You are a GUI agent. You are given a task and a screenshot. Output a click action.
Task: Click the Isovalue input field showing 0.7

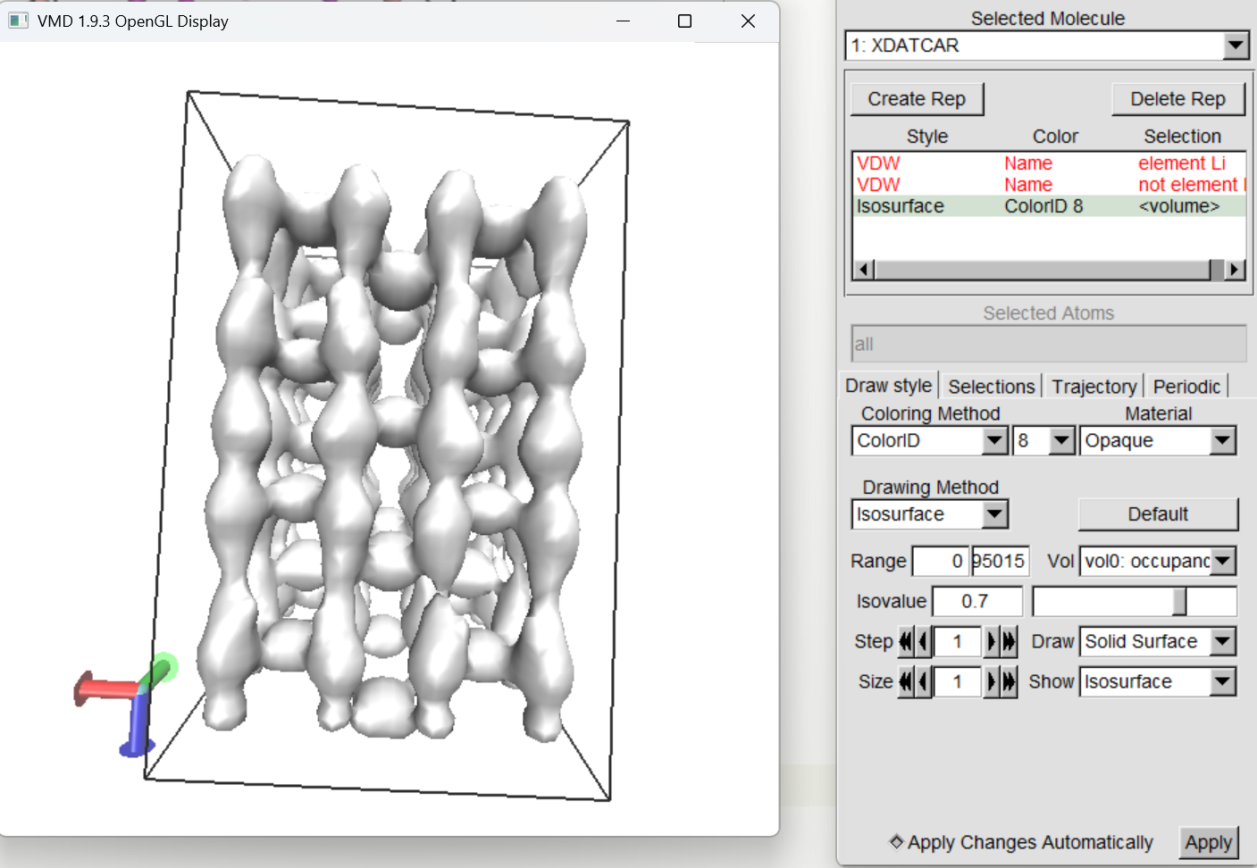click(x=977, y=601)
